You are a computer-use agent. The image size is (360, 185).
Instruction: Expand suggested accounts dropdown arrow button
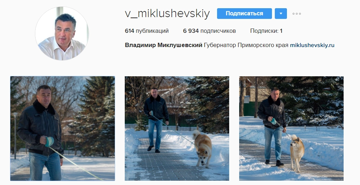281,14
